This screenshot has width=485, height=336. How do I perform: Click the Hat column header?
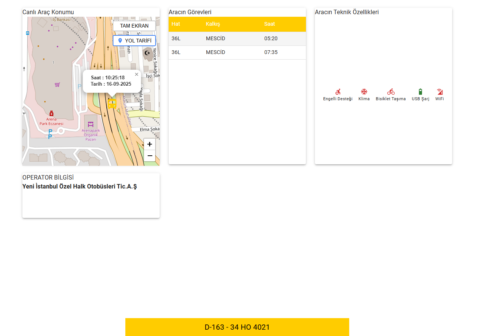176,24
